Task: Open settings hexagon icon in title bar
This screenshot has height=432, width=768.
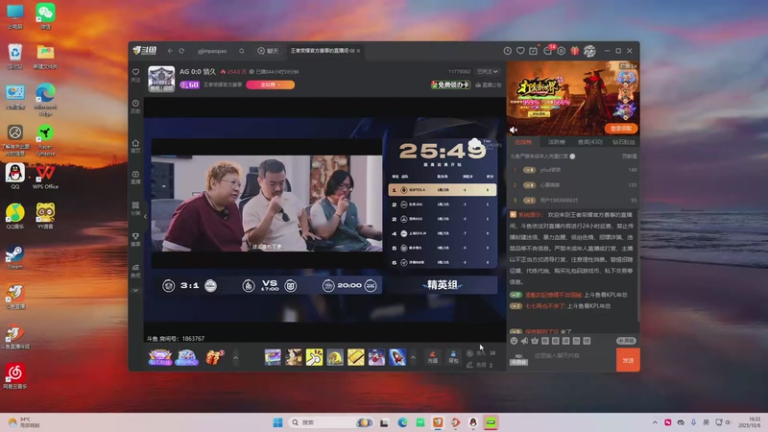Action: point(562,51)
